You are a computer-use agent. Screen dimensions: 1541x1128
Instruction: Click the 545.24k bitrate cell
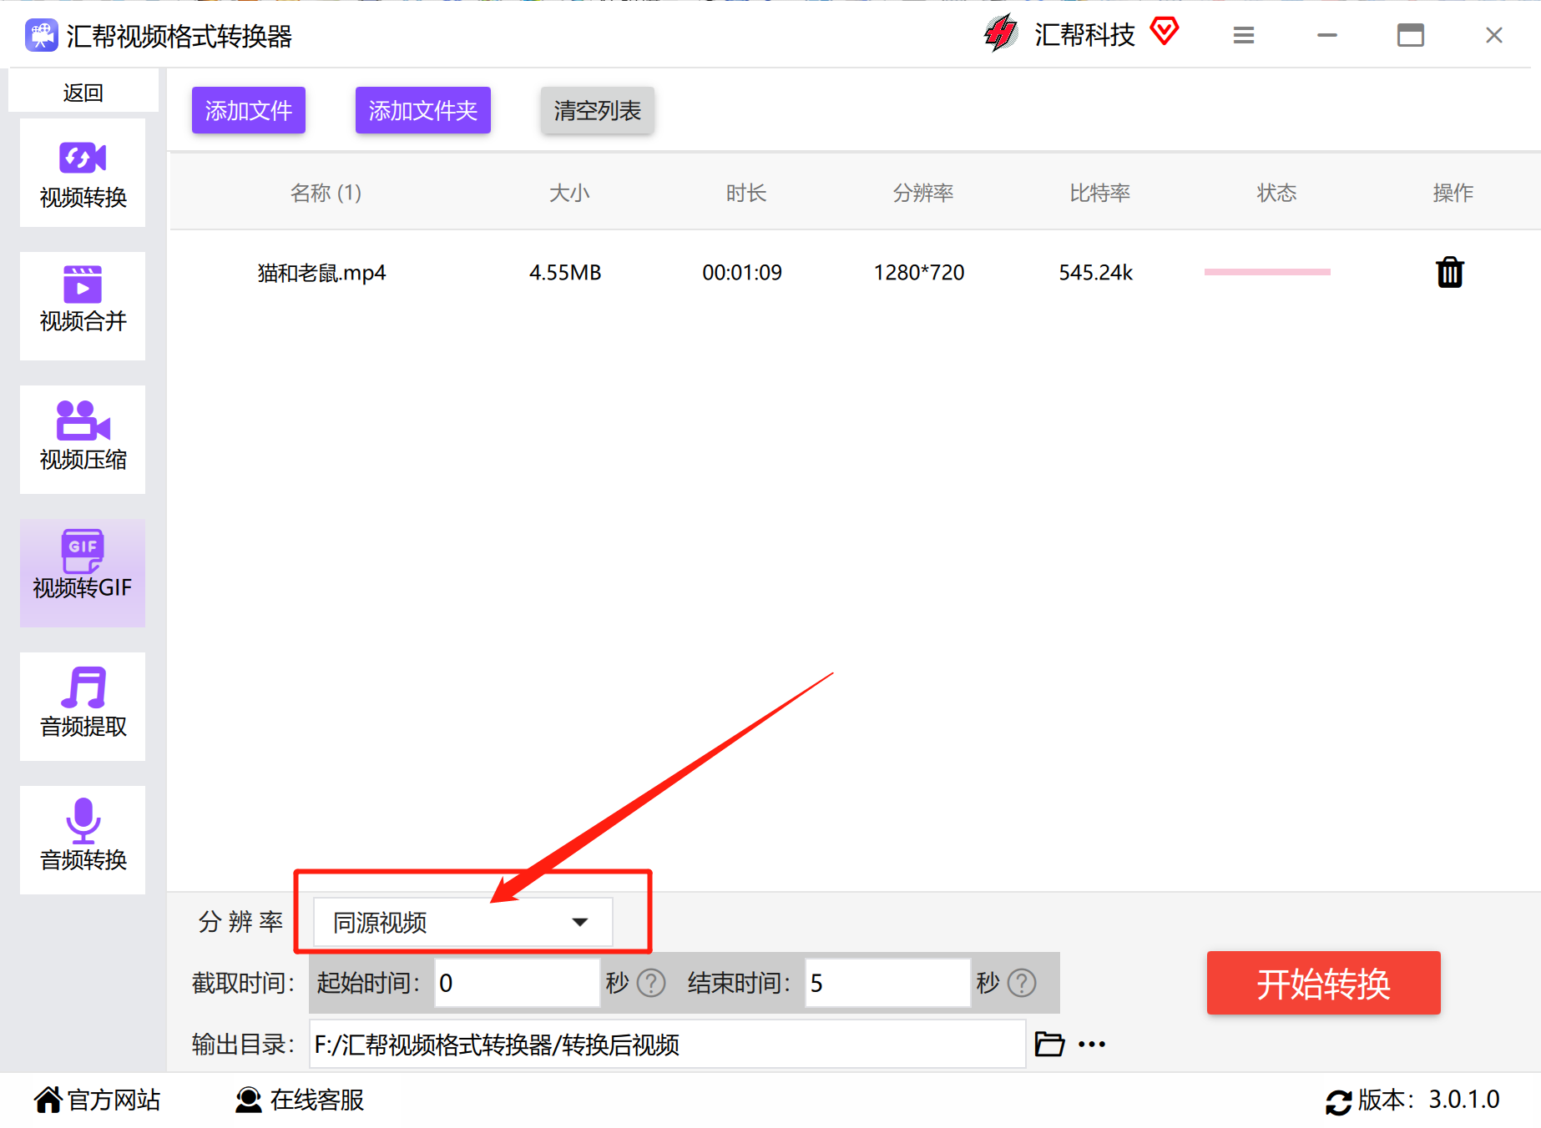(x=1096, y=273)
